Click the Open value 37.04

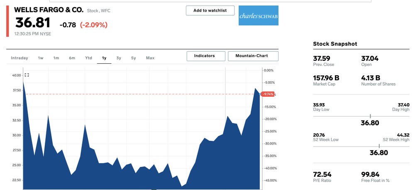pos(370,58)
